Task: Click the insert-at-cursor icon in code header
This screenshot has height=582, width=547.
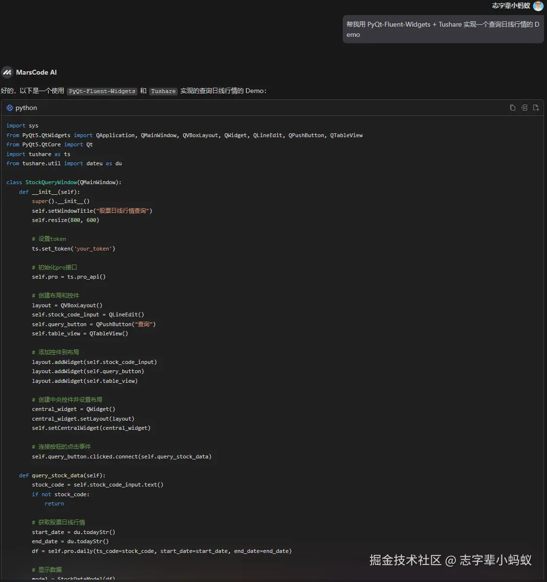Action: click(x=524, y=108)
